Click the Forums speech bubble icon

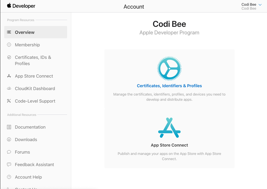[9, 152]
